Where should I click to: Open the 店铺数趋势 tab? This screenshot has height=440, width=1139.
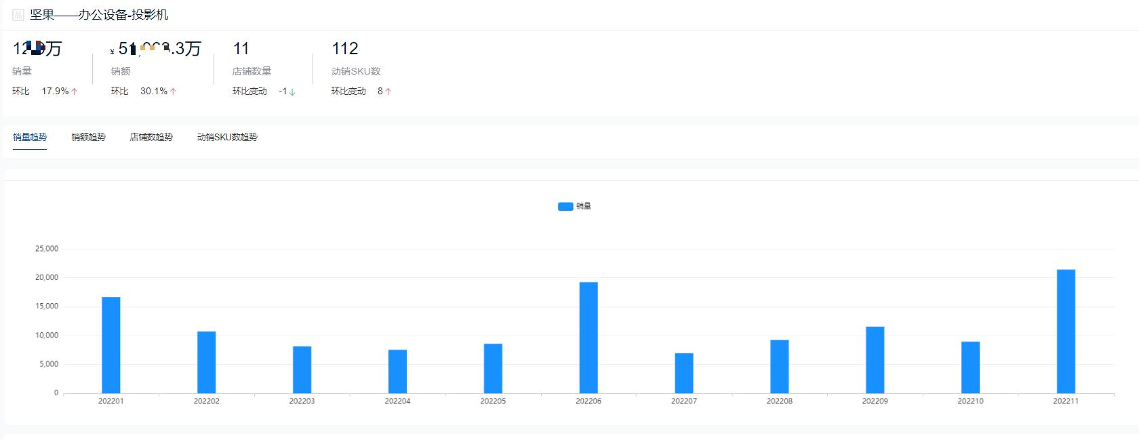tap(151, 137)
